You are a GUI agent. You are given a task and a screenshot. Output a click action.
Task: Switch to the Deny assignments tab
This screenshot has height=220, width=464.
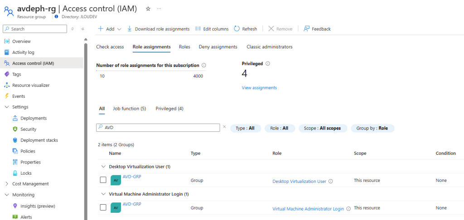pyautogui.click(x=218, y=47)
